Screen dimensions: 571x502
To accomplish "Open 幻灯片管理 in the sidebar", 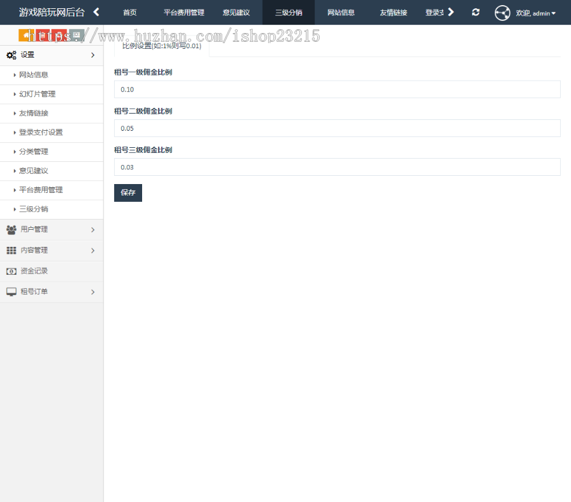I will [x=52, y=95].
